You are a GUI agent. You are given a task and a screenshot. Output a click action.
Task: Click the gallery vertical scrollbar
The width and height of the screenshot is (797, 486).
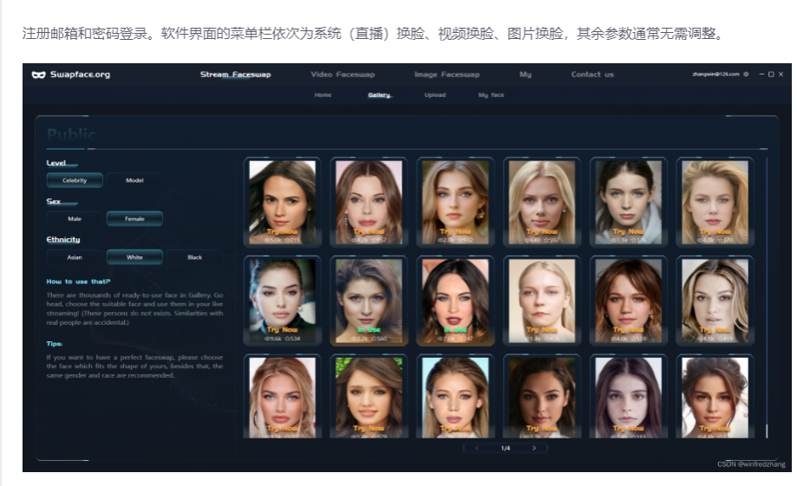766,295
